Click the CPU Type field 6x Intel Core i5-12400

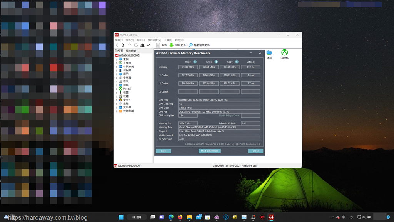[x=219, y=100]
